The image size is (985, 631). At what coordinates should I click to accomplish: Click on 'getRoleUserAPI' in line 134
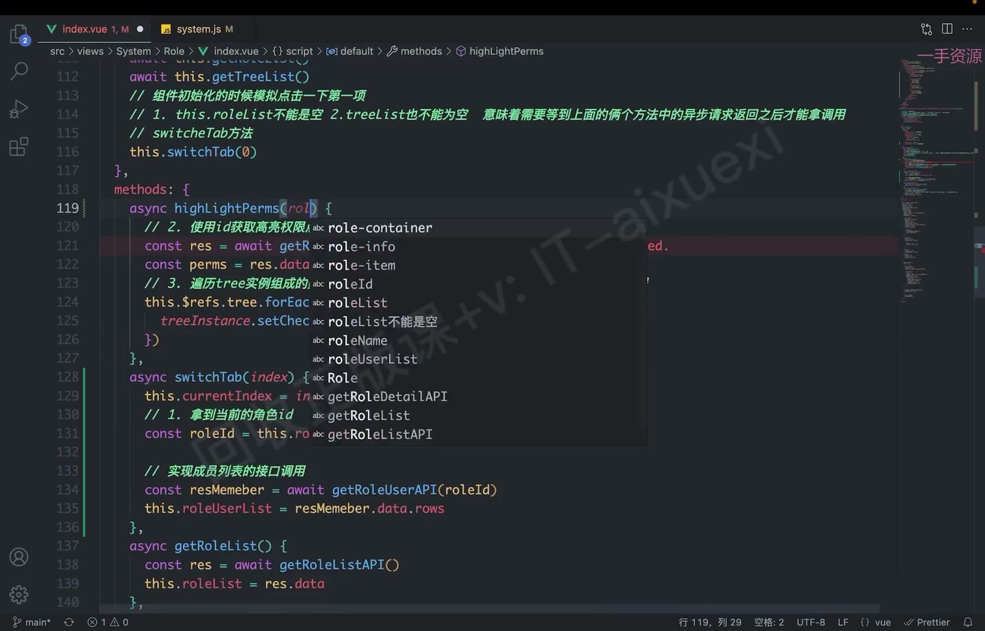(x=384, y=490)
